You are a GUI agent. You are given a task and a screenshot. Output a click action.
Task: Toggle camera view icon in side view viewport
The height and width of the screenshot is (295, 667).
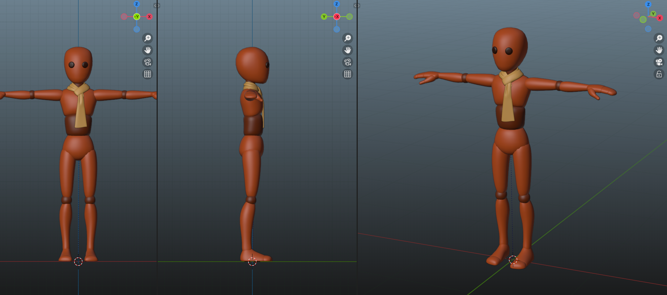click(348, 62)
